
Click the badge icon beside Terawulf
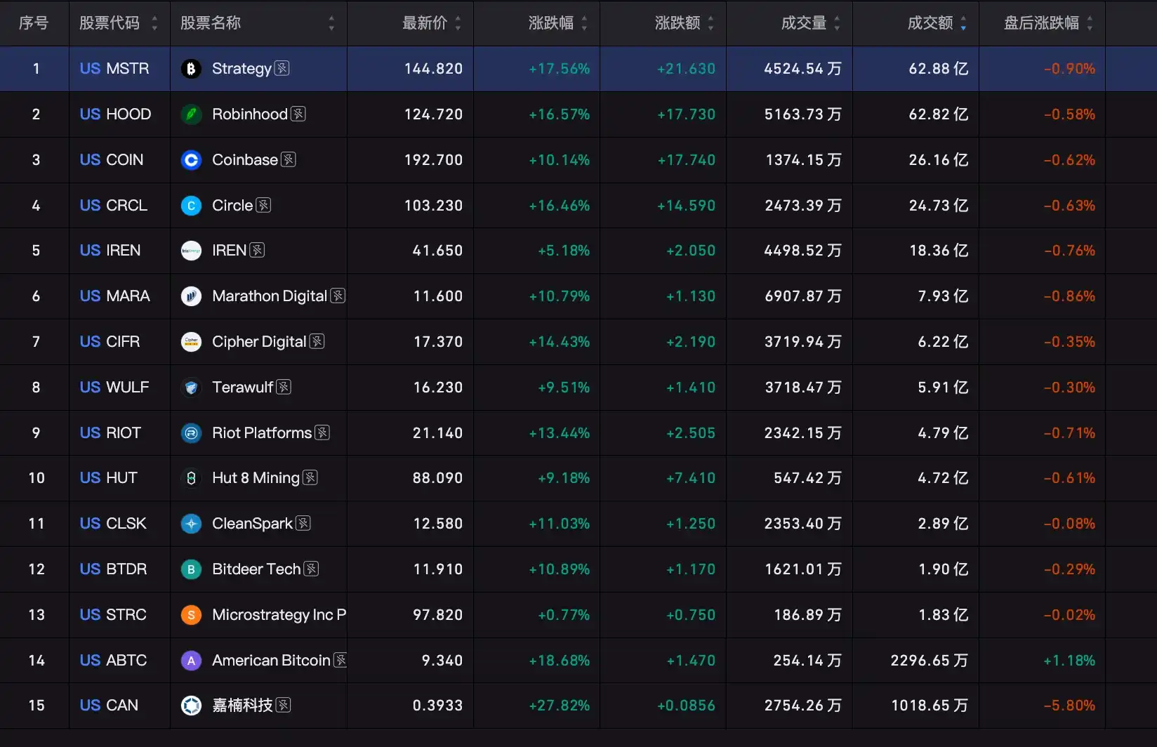click(284, 387)
